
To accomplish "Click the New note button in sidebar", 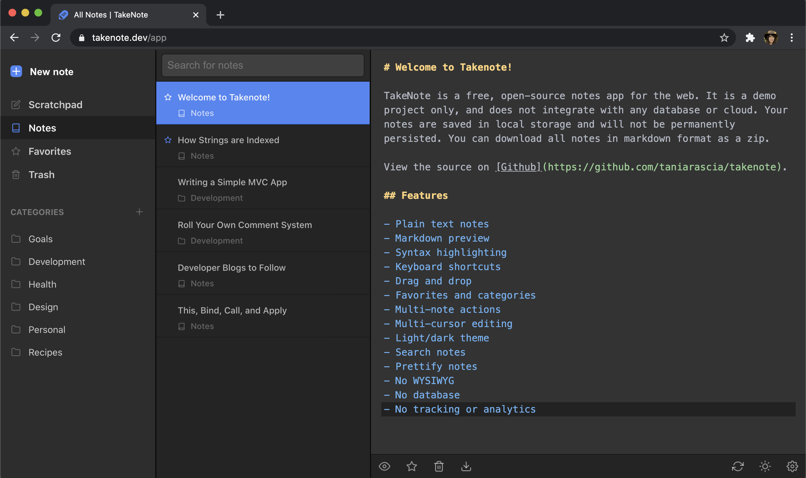I will tap(52, 72).
